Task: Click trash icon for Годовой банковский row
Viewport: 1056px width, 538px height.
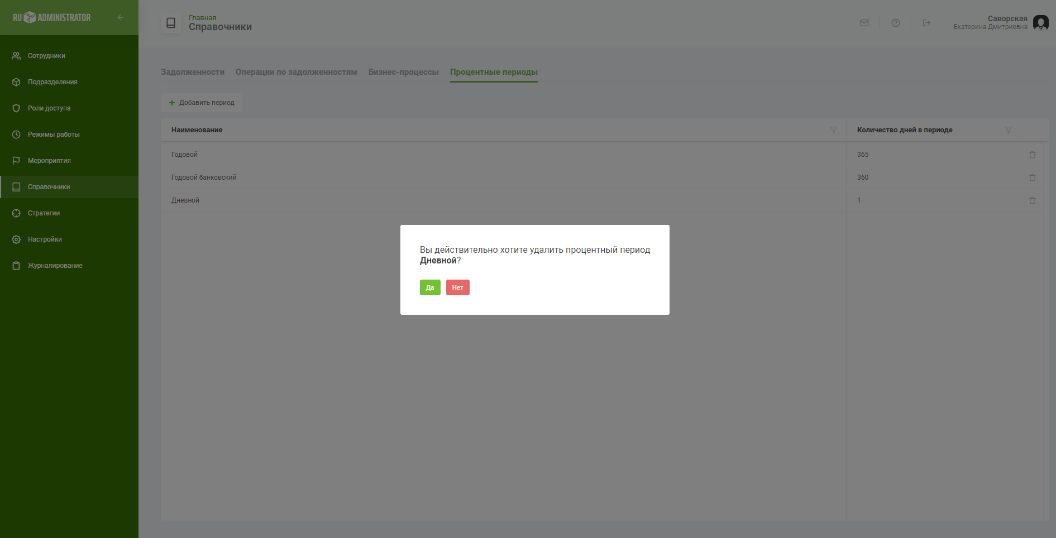Action: click(x=1032, y=177)
